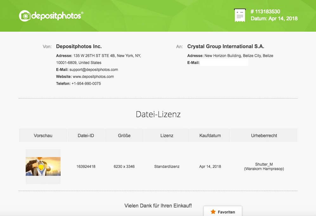Open the superhero preview thumbnail
Viewport: 316px width, 216px height.
pyautogui.click(x=43, y=166)
